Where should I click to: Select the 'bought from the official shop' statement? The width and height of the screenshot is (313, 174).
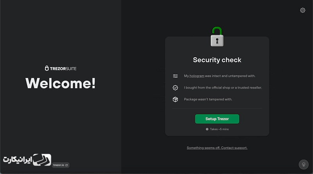click(223, 88)
